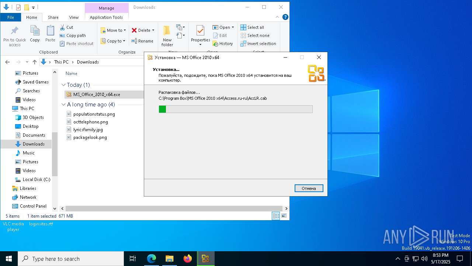
Task: Open the Open dropdown arrow in ribbon
Action: point(233,27)
